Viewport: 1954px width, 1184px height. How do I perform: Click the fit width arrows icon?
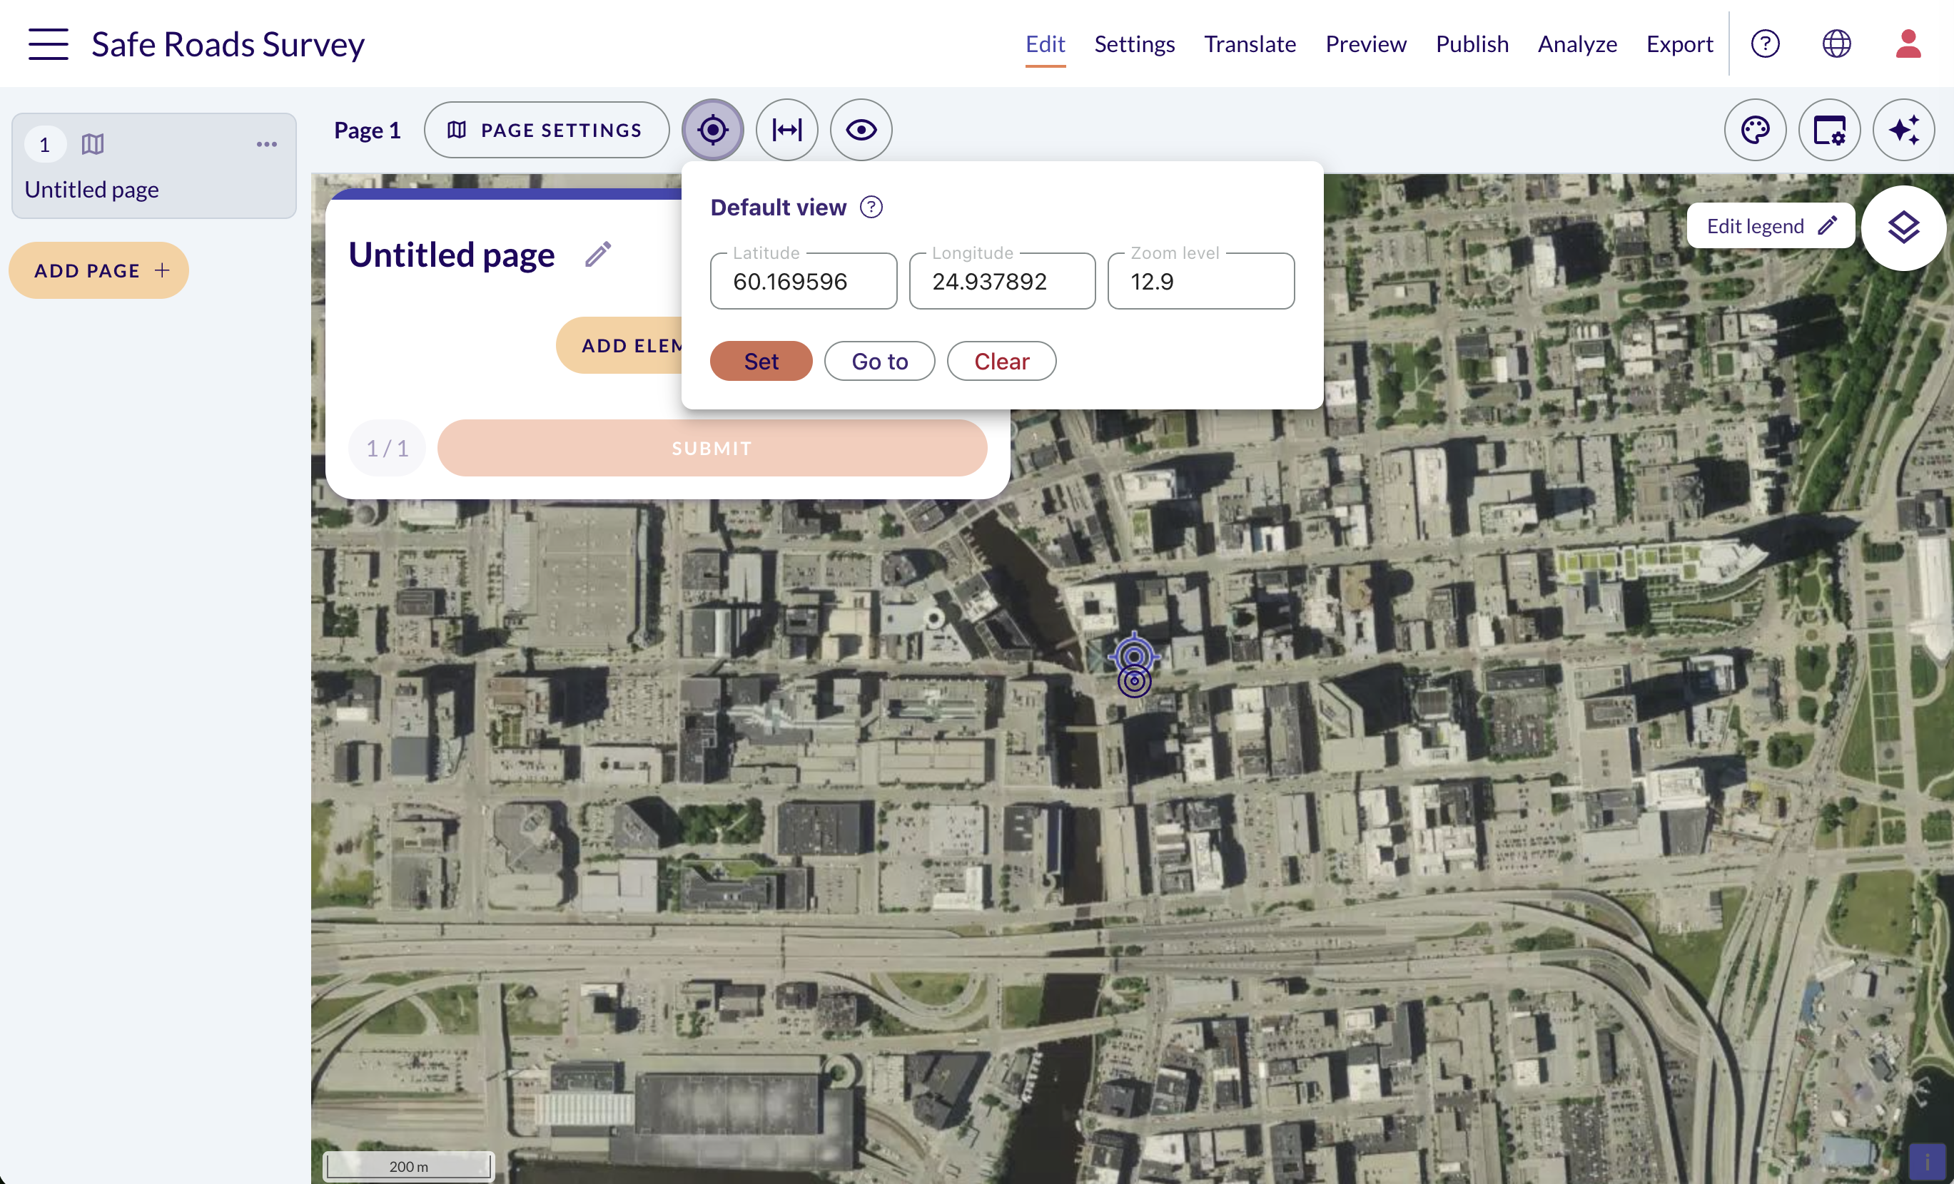coord(786,130)
